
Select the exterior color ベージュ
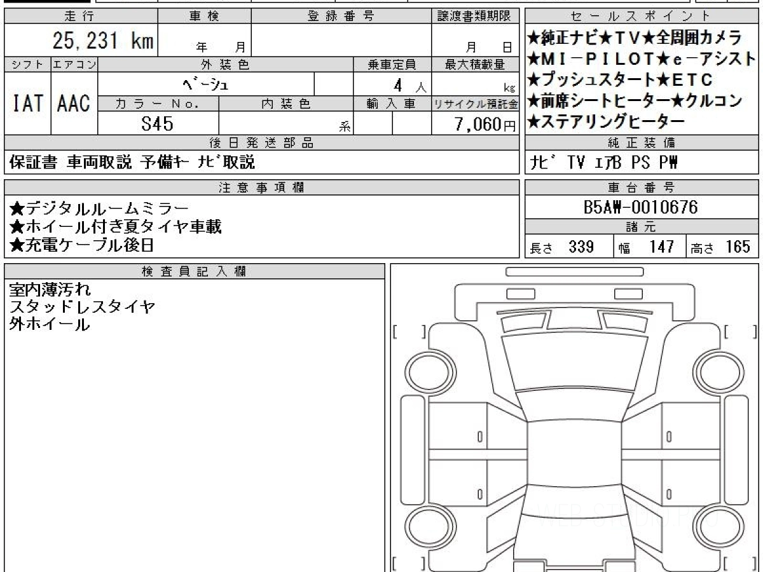point(205,83)
